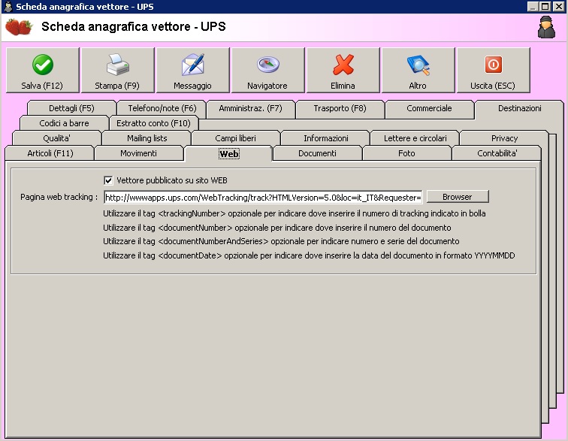Click the trackingNumber tag hint text
The height and width of the screenshot is (441, 568).
295,213
